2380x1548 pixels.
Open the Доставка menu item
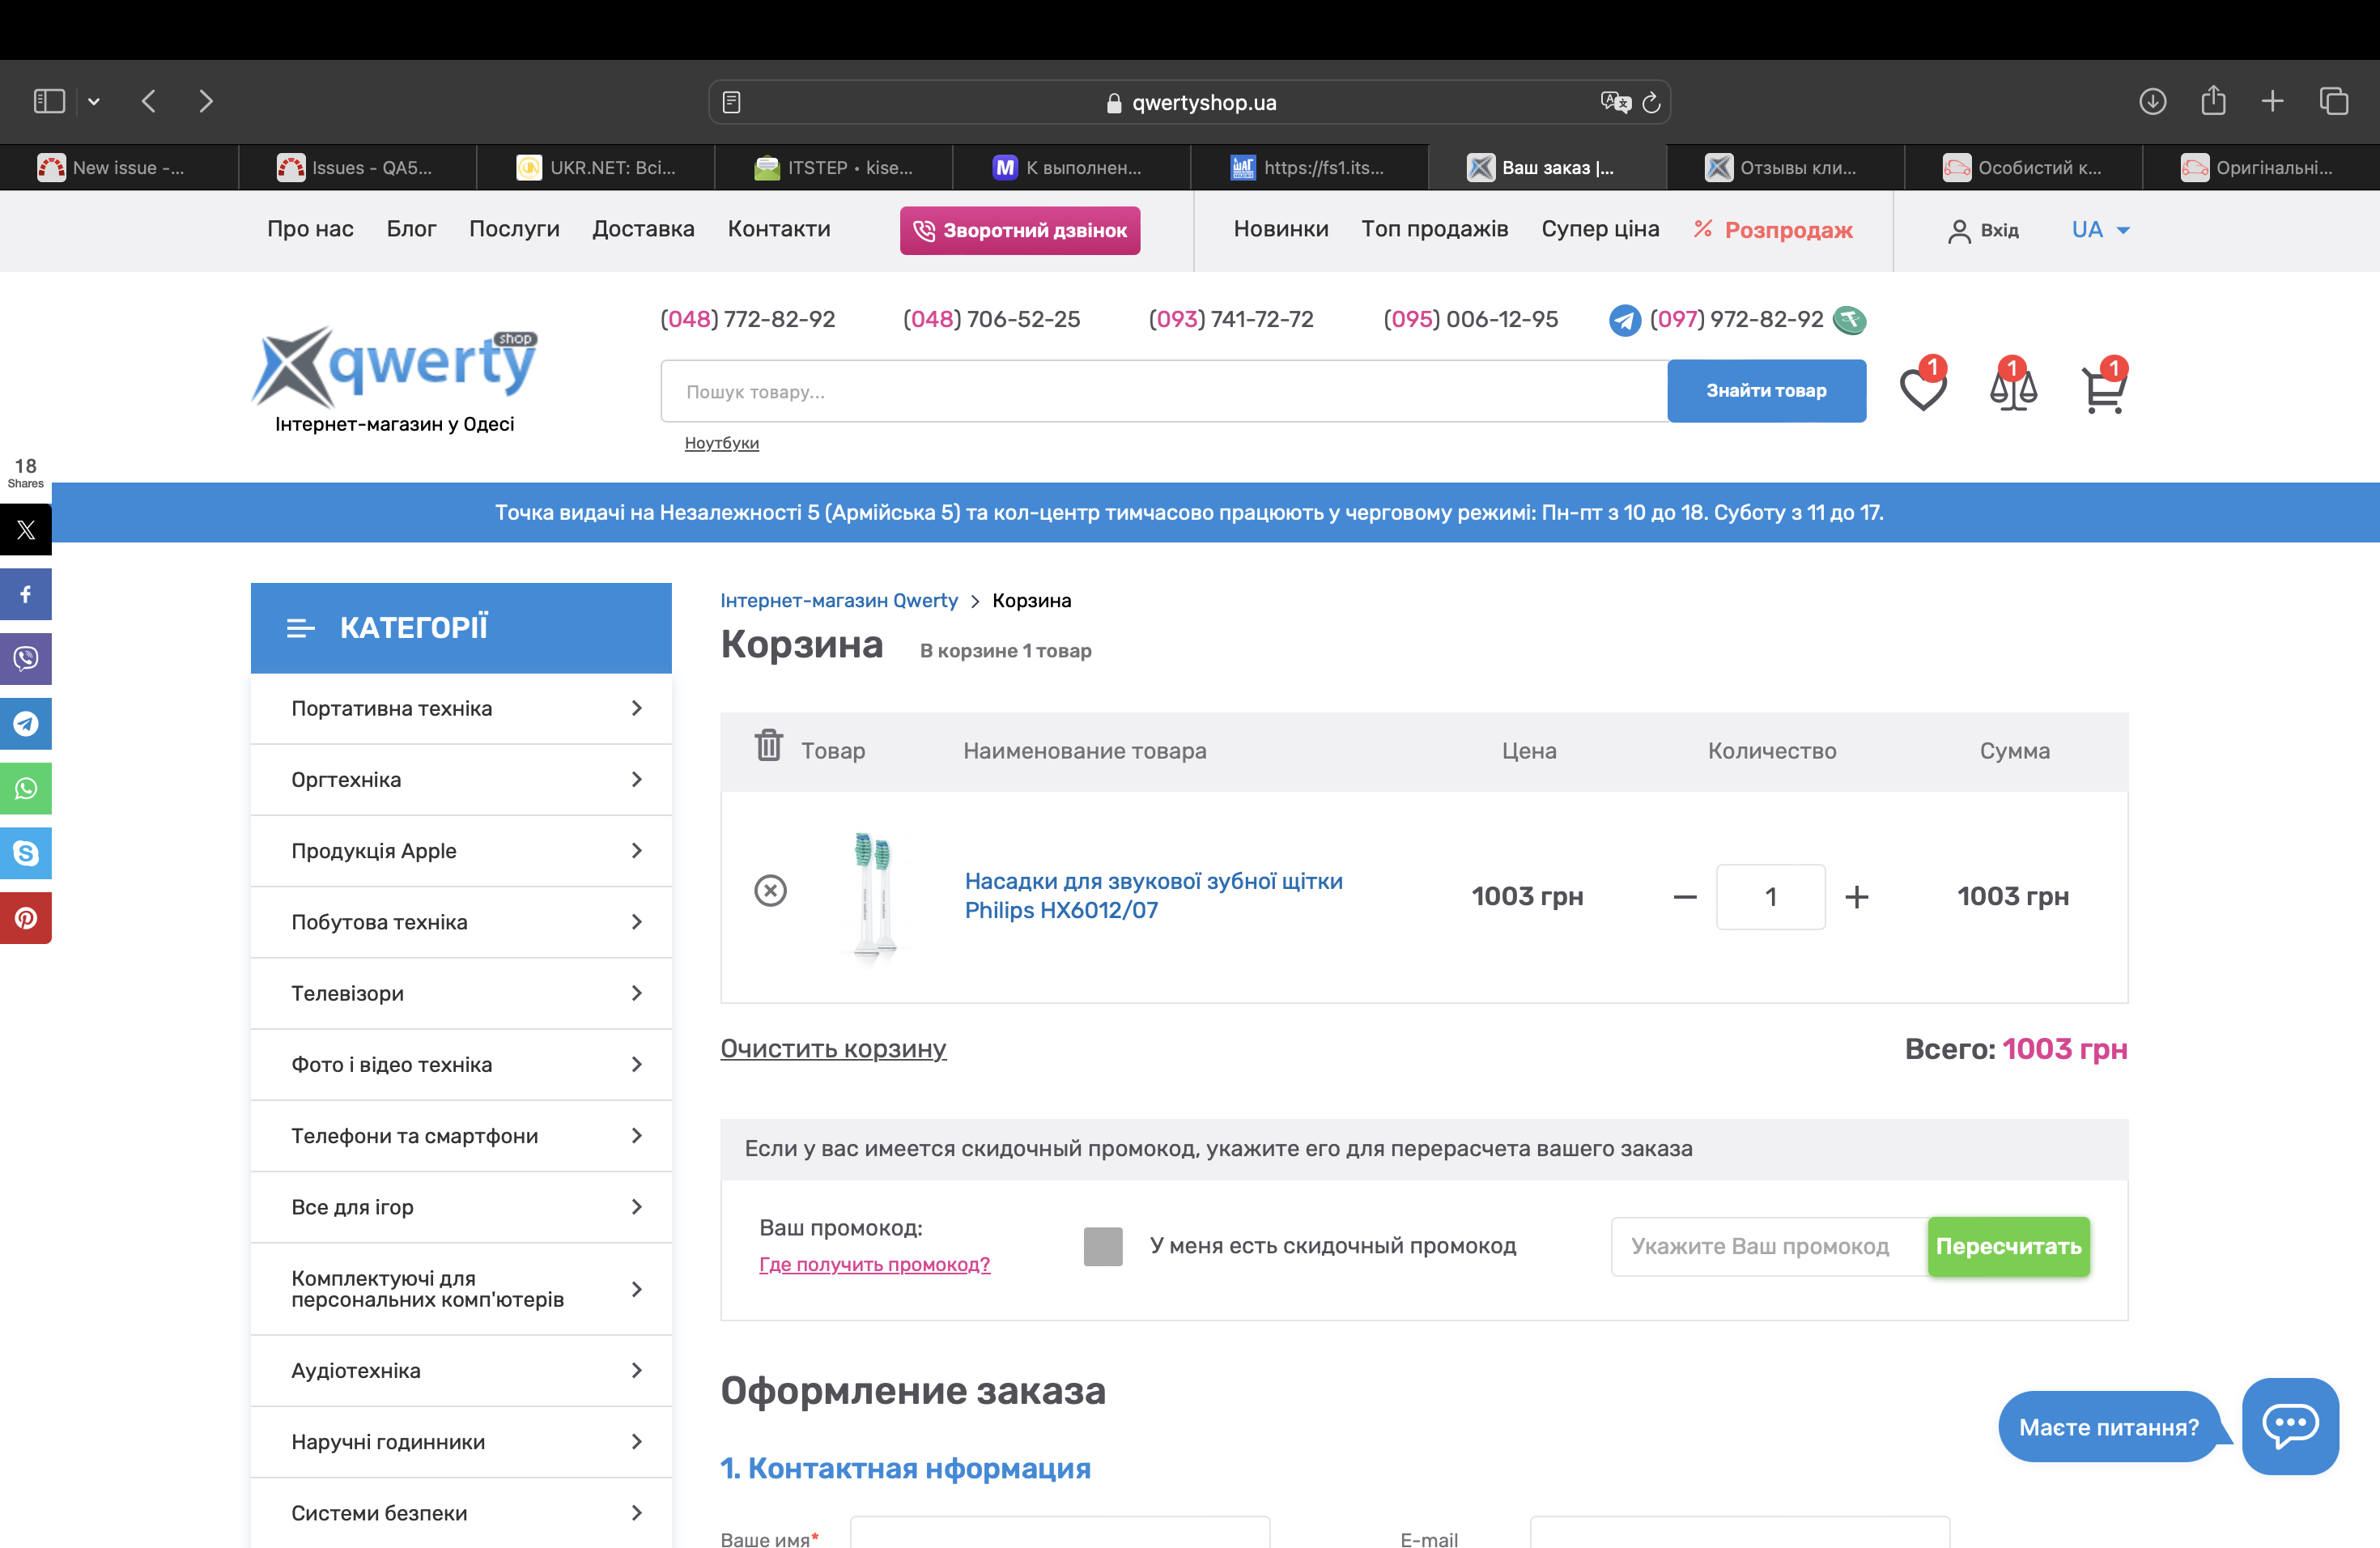(x=643, y=229)
